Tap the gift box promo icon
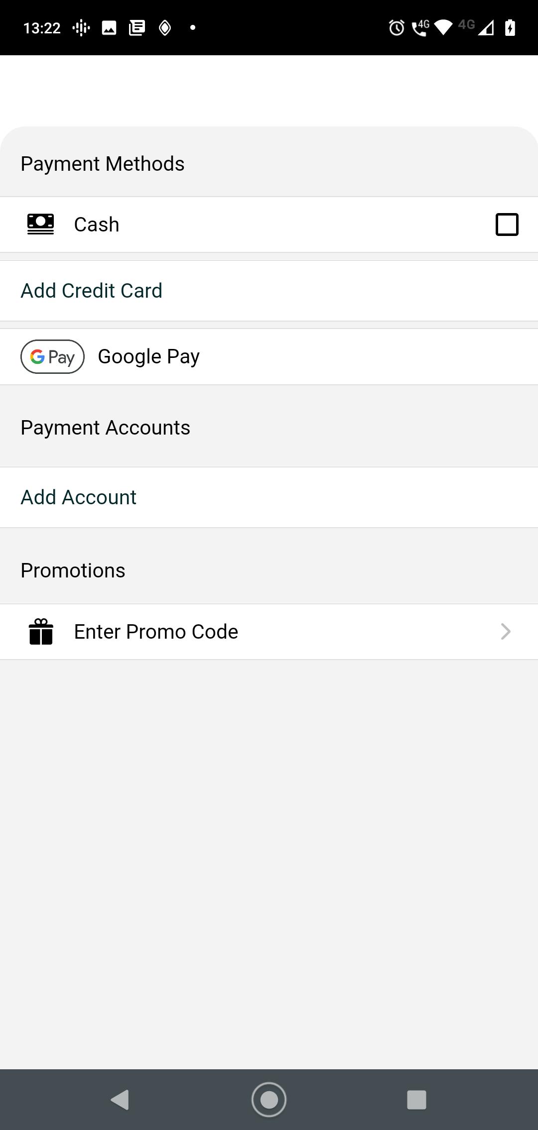This screenshot has height=1130, width=538. (41, 632)
